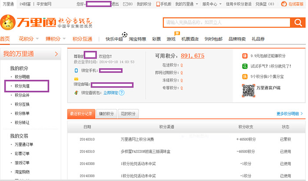
Task: Click the green 花 badge icon
Action: point(245,66)
